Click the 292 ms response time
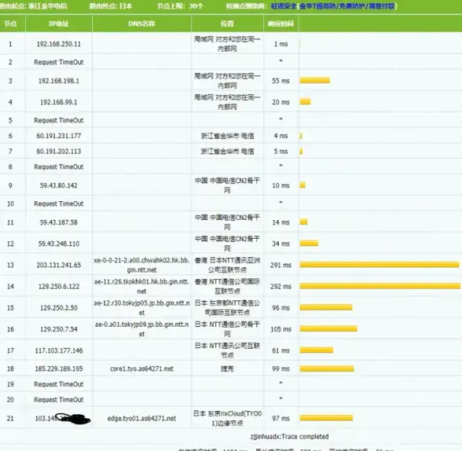 280,286
